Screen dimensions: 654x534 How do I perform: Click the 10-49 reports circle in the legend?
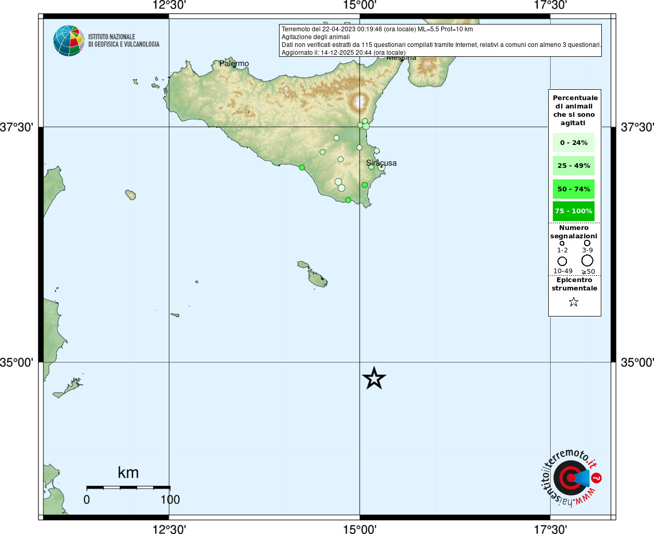(x=562, y=261)
